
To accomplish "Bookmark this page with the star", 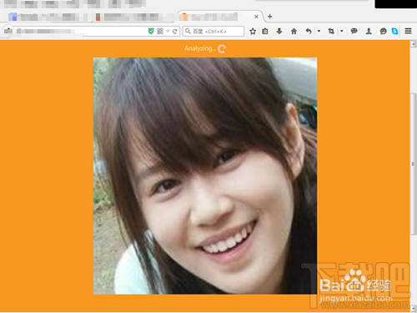I will point(253,31).
